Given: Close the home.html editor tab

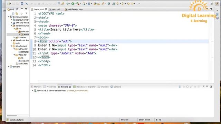Looking at the screenshot, I should pos(46,9).
